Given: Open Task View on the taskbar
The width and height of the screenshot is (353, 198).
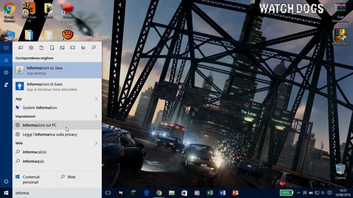Looking at the screenshot, I should pyautogui.click(x=108, y=193).
